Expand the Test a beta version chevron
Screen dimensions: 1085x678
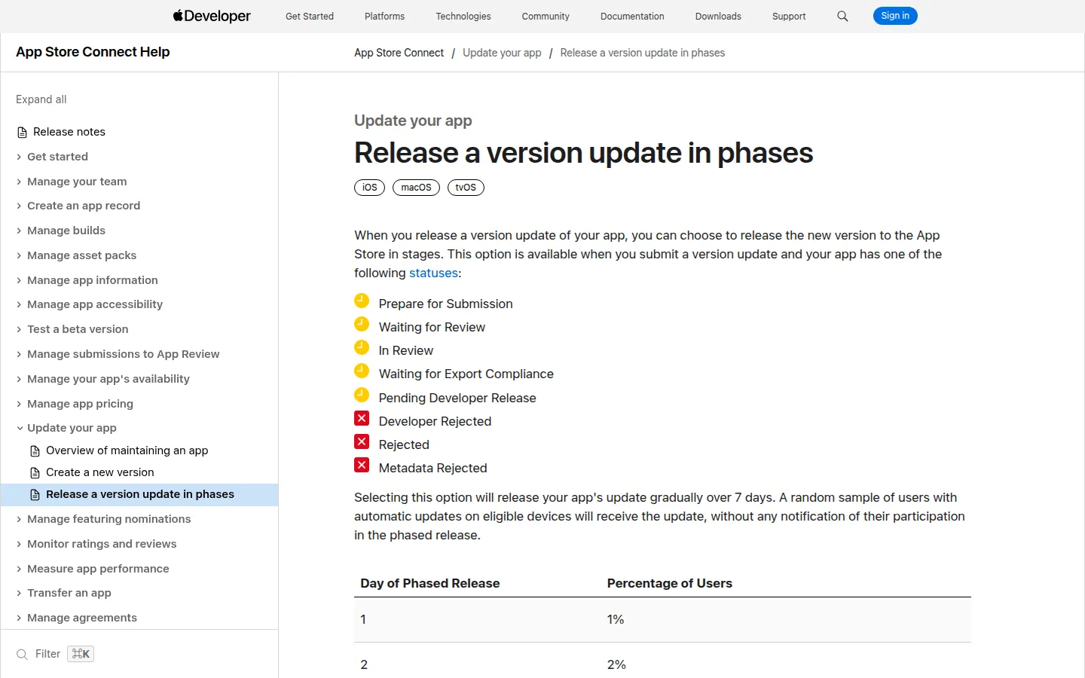point(19,329)
